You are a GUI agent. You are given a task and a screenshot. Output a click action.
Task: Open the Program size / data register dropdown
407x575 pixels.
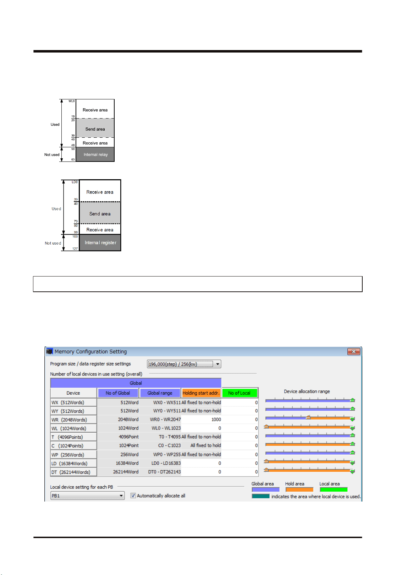coord(184,364)
